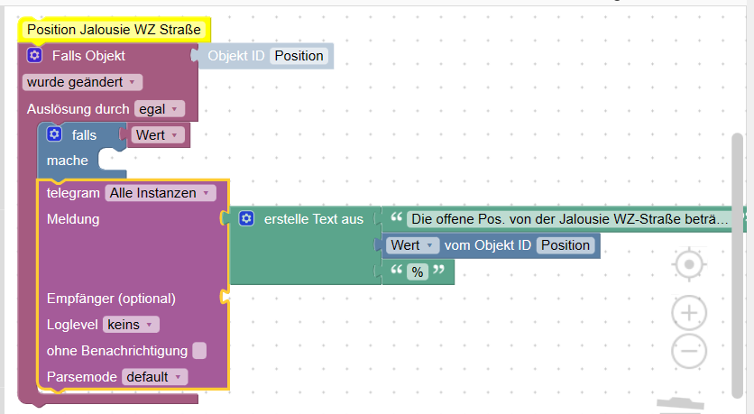
Task: Edit the % text field
Action: point(418,272)
